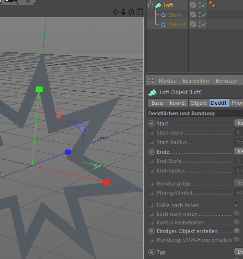Switch to the Objekt tab
The image size is (243, 259).
pos(199,103)
